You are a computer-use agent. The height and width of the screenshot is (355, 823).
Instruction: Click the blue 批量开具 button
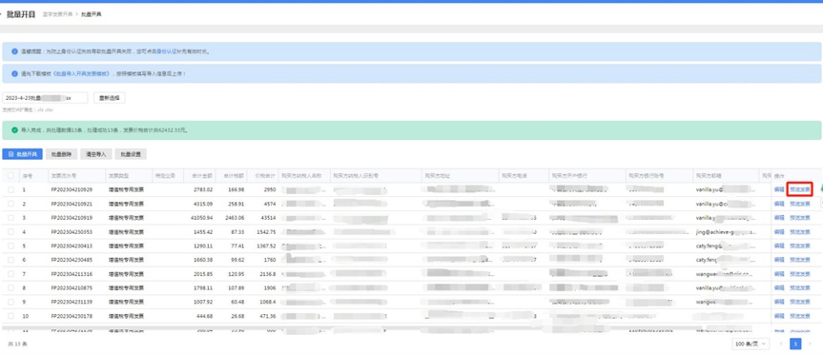click(23, 154)
